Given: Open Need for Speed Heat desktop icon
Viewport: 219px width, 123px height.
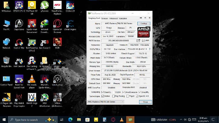Looking at the screenshot, I should click(19, 82).
